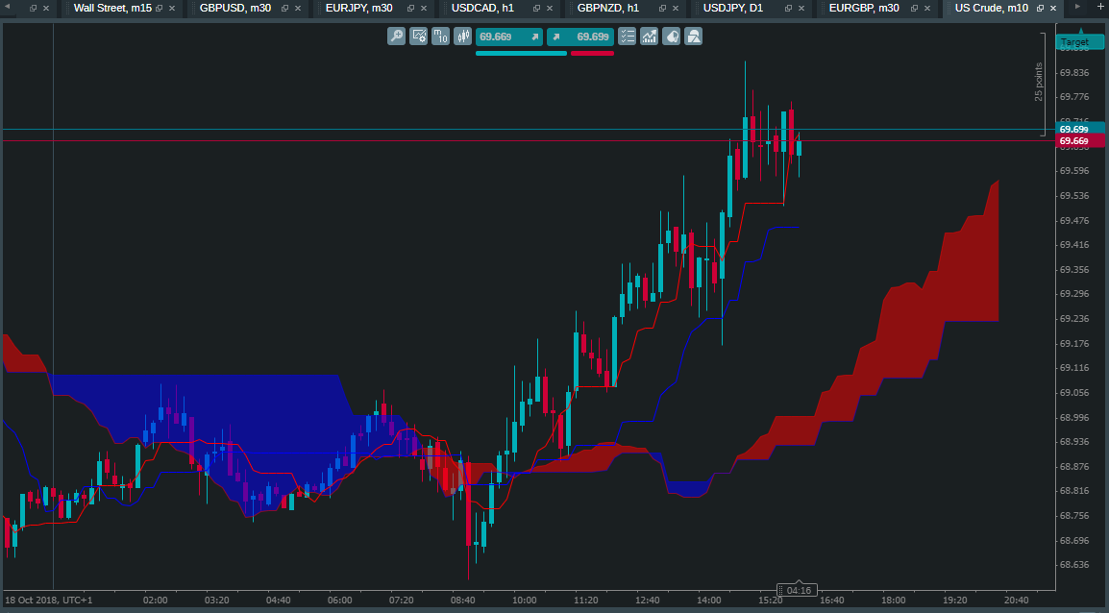Click the market sentiment icon on the toolbar
The image size is (1109, 613).
click(671, 37)
